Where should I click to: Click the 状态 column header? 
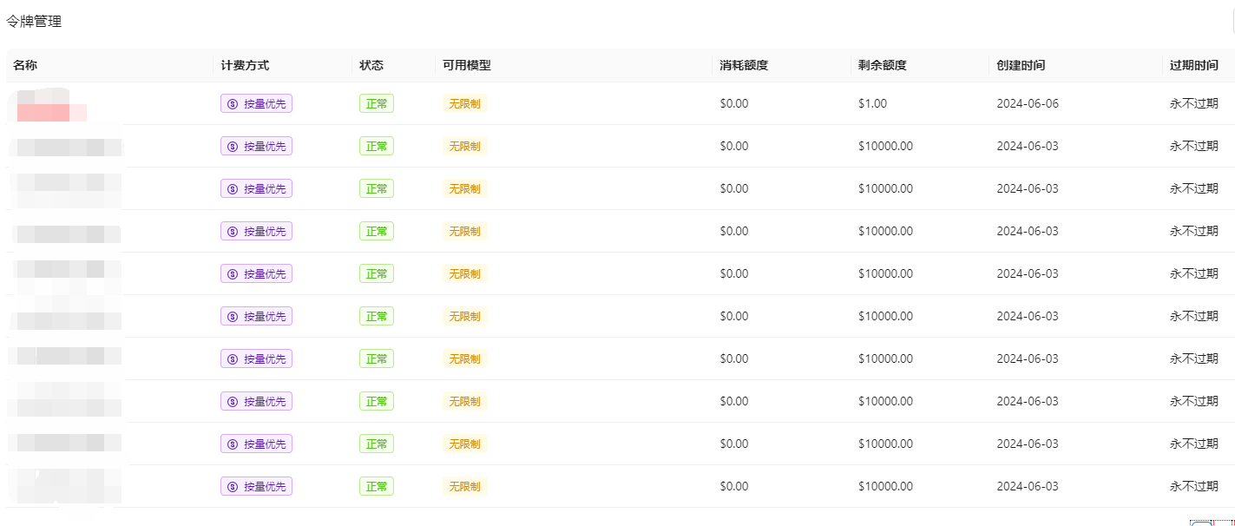(x=371, y=65)
